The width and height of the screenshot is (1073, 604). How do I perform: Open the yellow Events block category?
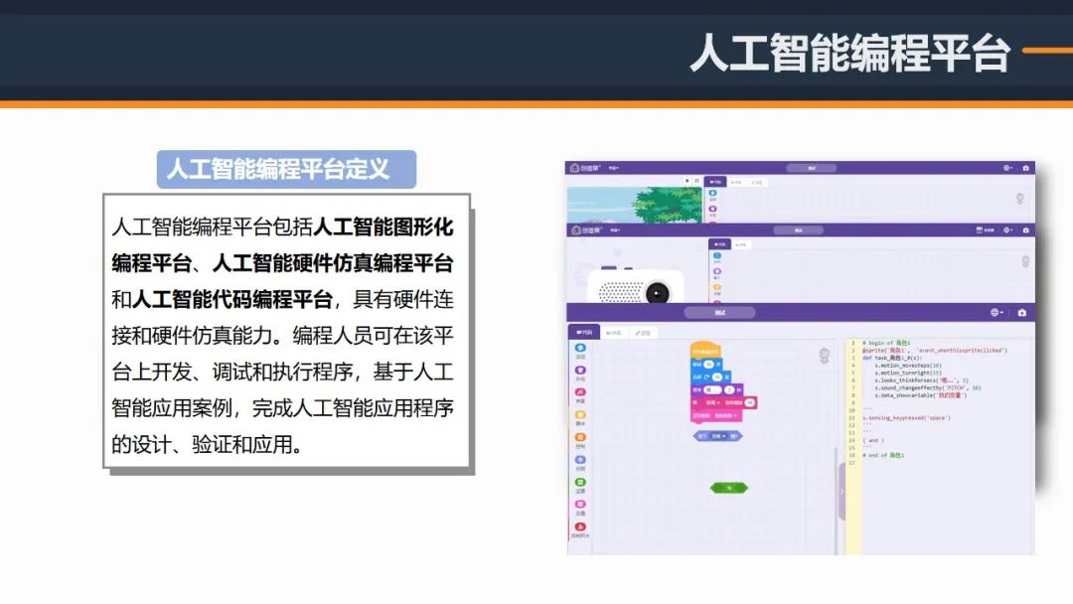click(x=580, y=416)
